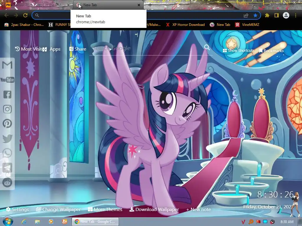Click the red V tray icon
Viewport: 302px width, 226px height.
tap(243, 222)
